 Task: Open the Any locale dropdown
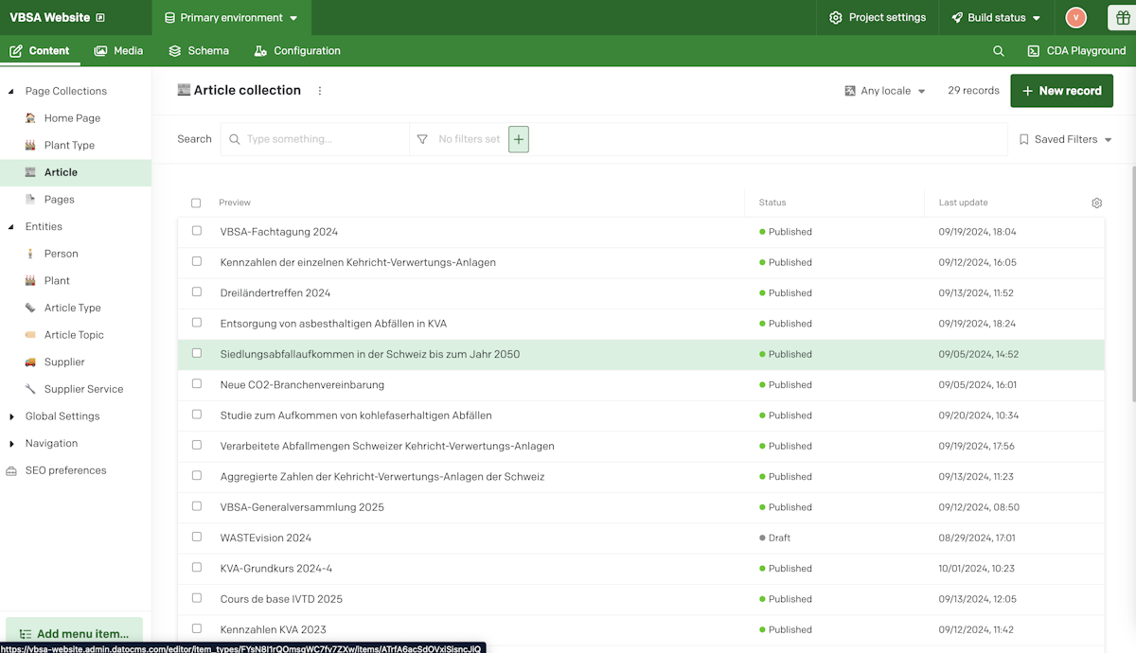(885, 91)
